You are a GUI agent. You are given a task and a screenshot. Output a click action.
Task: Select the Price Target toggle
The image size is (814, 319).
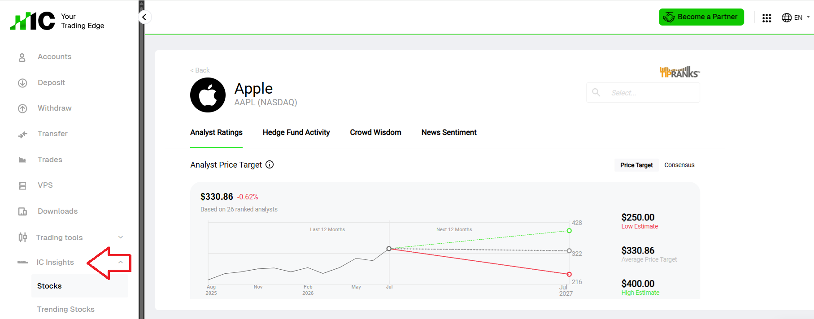point(636,165)
